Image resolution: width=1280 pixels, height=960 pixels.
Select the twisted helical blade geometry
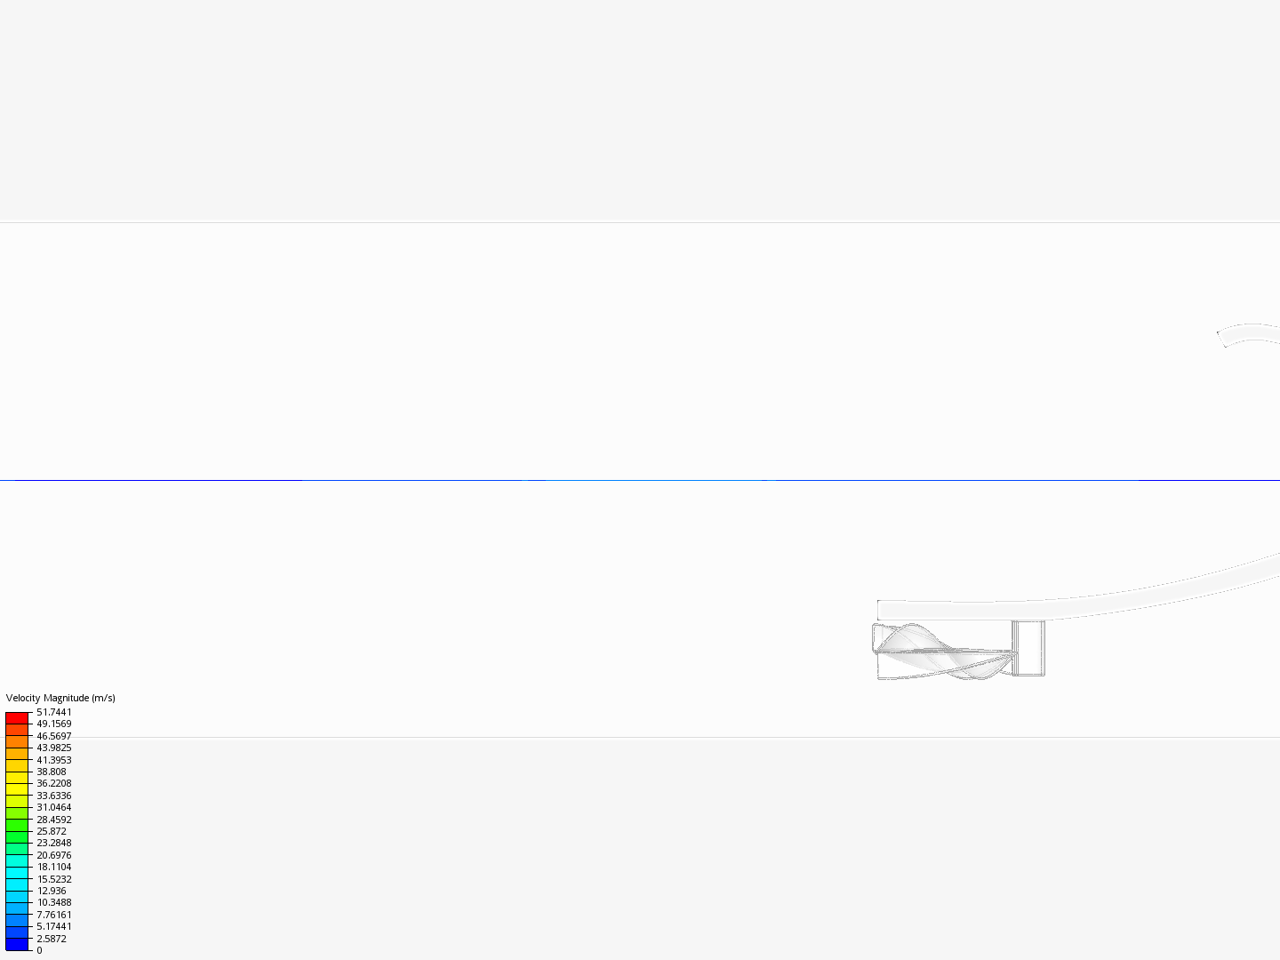(942, 652)
